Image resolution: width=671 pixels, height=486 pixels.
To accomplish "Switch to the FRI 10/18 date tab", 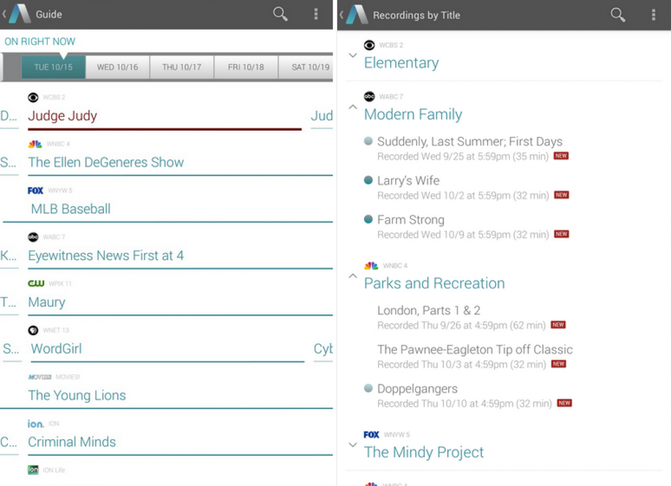I will 246,67.
